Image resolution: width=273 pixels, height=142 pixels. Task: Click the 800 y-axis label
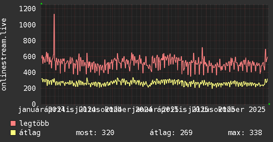click(29, 41)
